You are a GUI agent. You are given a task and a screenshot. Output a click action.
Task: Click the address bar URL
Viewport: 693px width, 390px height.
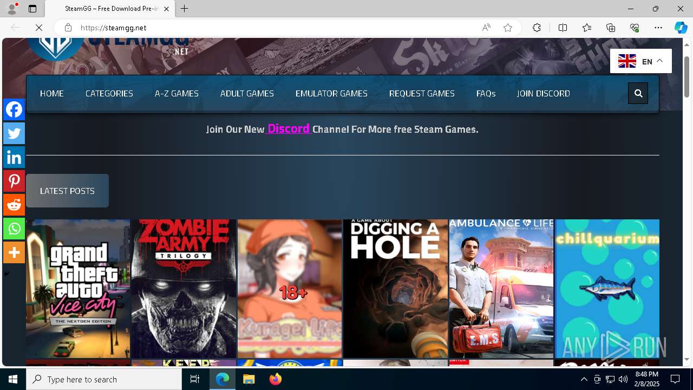tap(114, 28)
